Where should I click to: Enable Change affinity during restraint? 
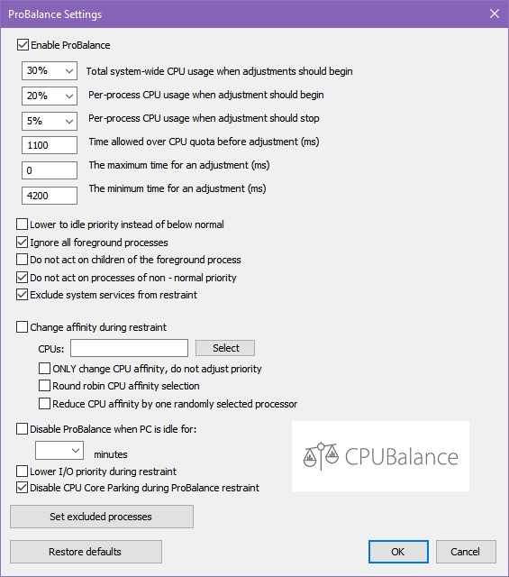22,326
